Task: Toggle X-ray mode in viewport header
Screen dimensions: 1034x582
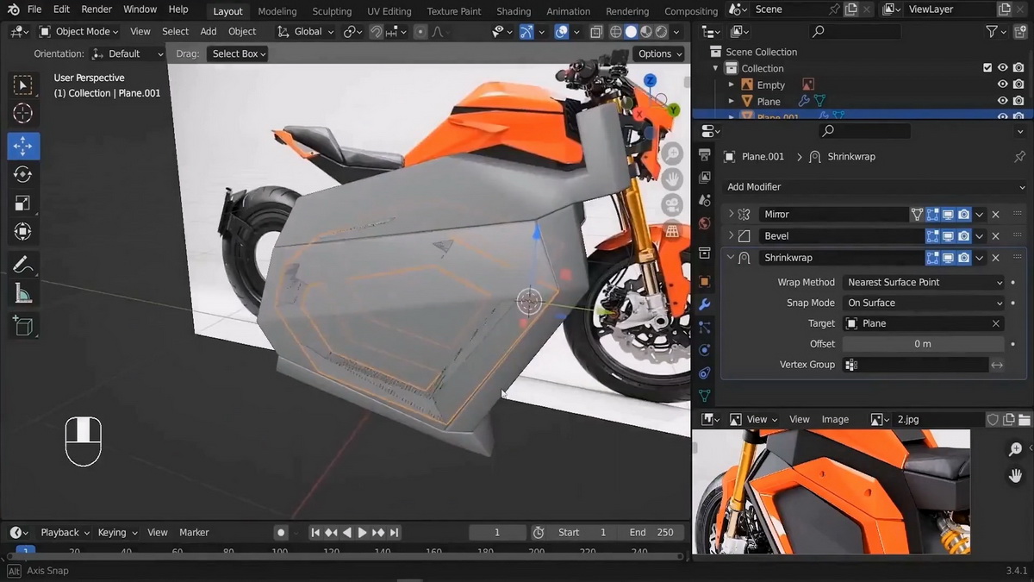Action: pos(595,32)
